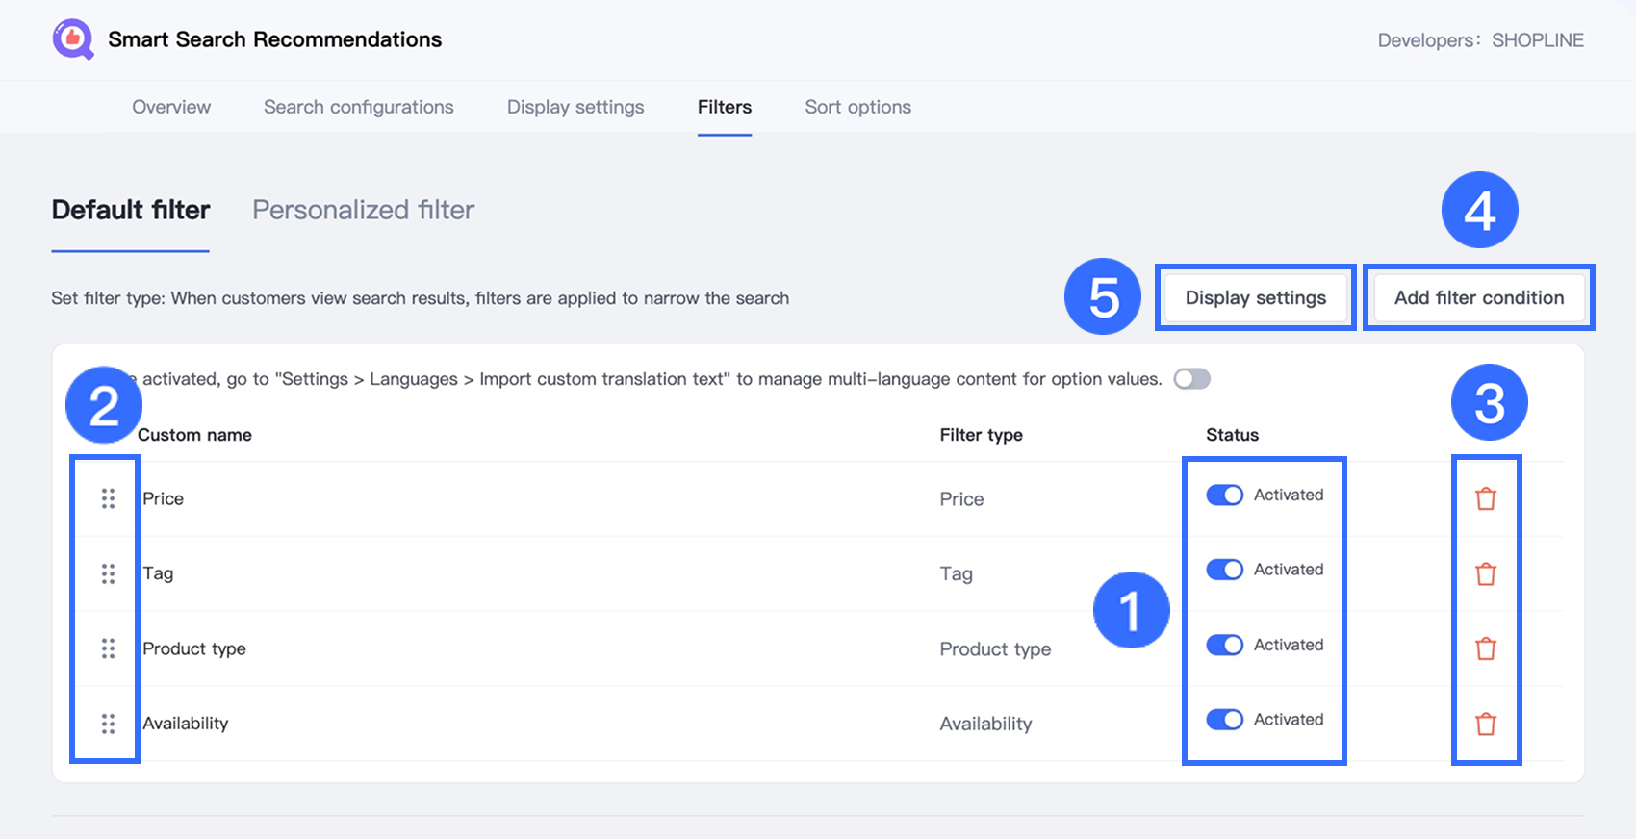Deactivate the Product type filter toggle
1636x839 pixels.
pos(1224,645)
